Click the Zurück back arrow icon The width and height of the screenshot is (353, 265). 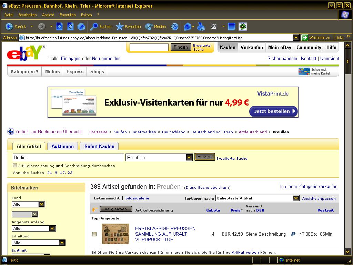tap(9, 27)
